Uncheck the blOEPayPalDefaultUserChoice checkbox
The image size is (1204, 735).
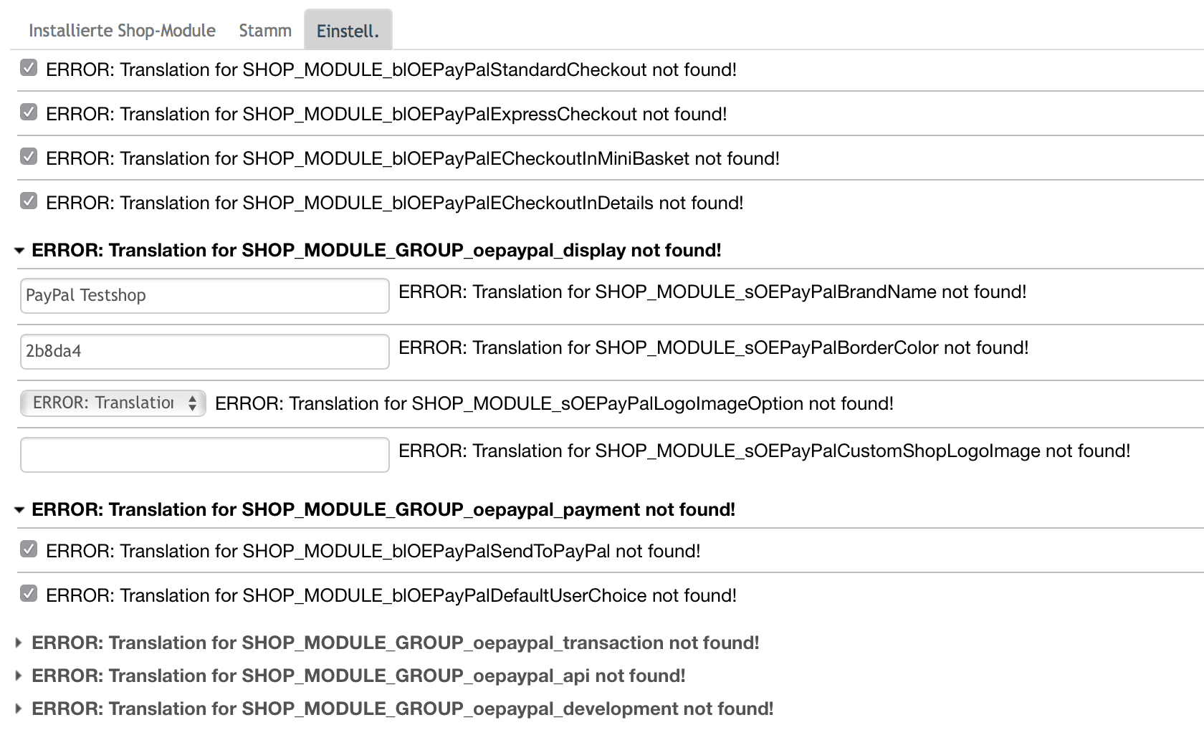click(x=29, y=594)
